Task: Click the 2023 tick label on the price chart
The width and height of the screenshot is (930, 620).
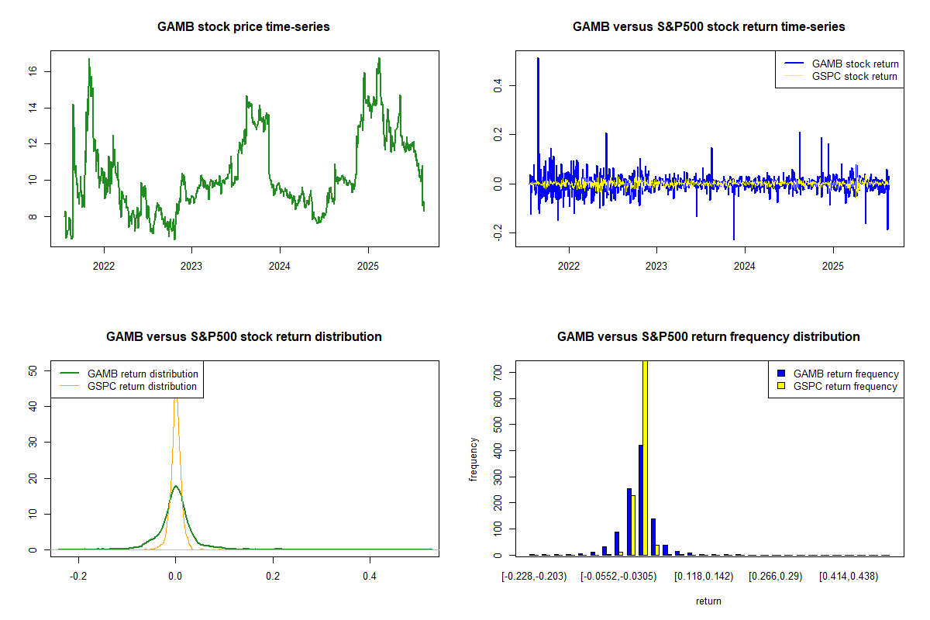Action: [x=191, y=266]
